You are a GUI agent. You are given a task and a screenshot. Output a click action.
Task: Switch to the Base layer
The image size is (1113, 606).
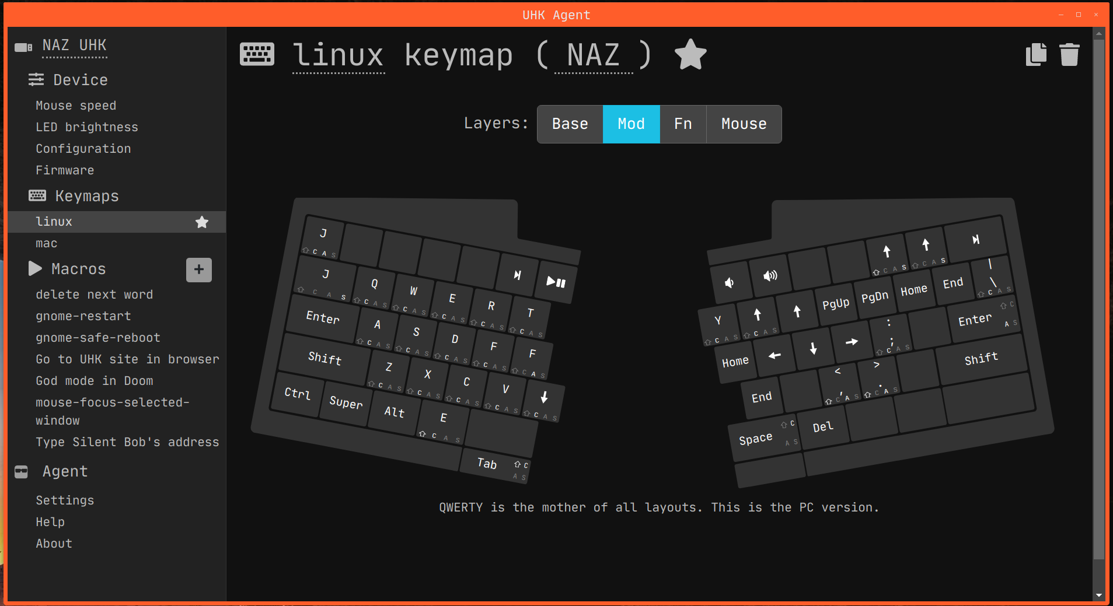pos(570,124)
